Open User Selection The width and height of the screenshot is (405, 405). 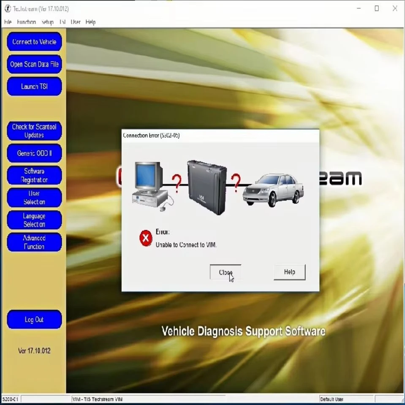(34, 198)
